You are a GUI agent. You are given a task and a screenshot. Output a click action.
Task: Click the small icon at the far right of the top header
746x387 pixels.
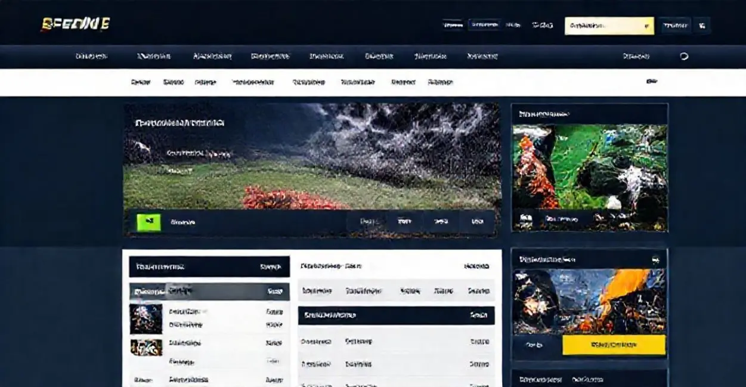tap(702, 26)
